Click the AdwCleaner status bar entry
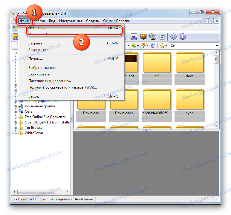This screenshot has height=215, width=231. [x=84, y=199]
